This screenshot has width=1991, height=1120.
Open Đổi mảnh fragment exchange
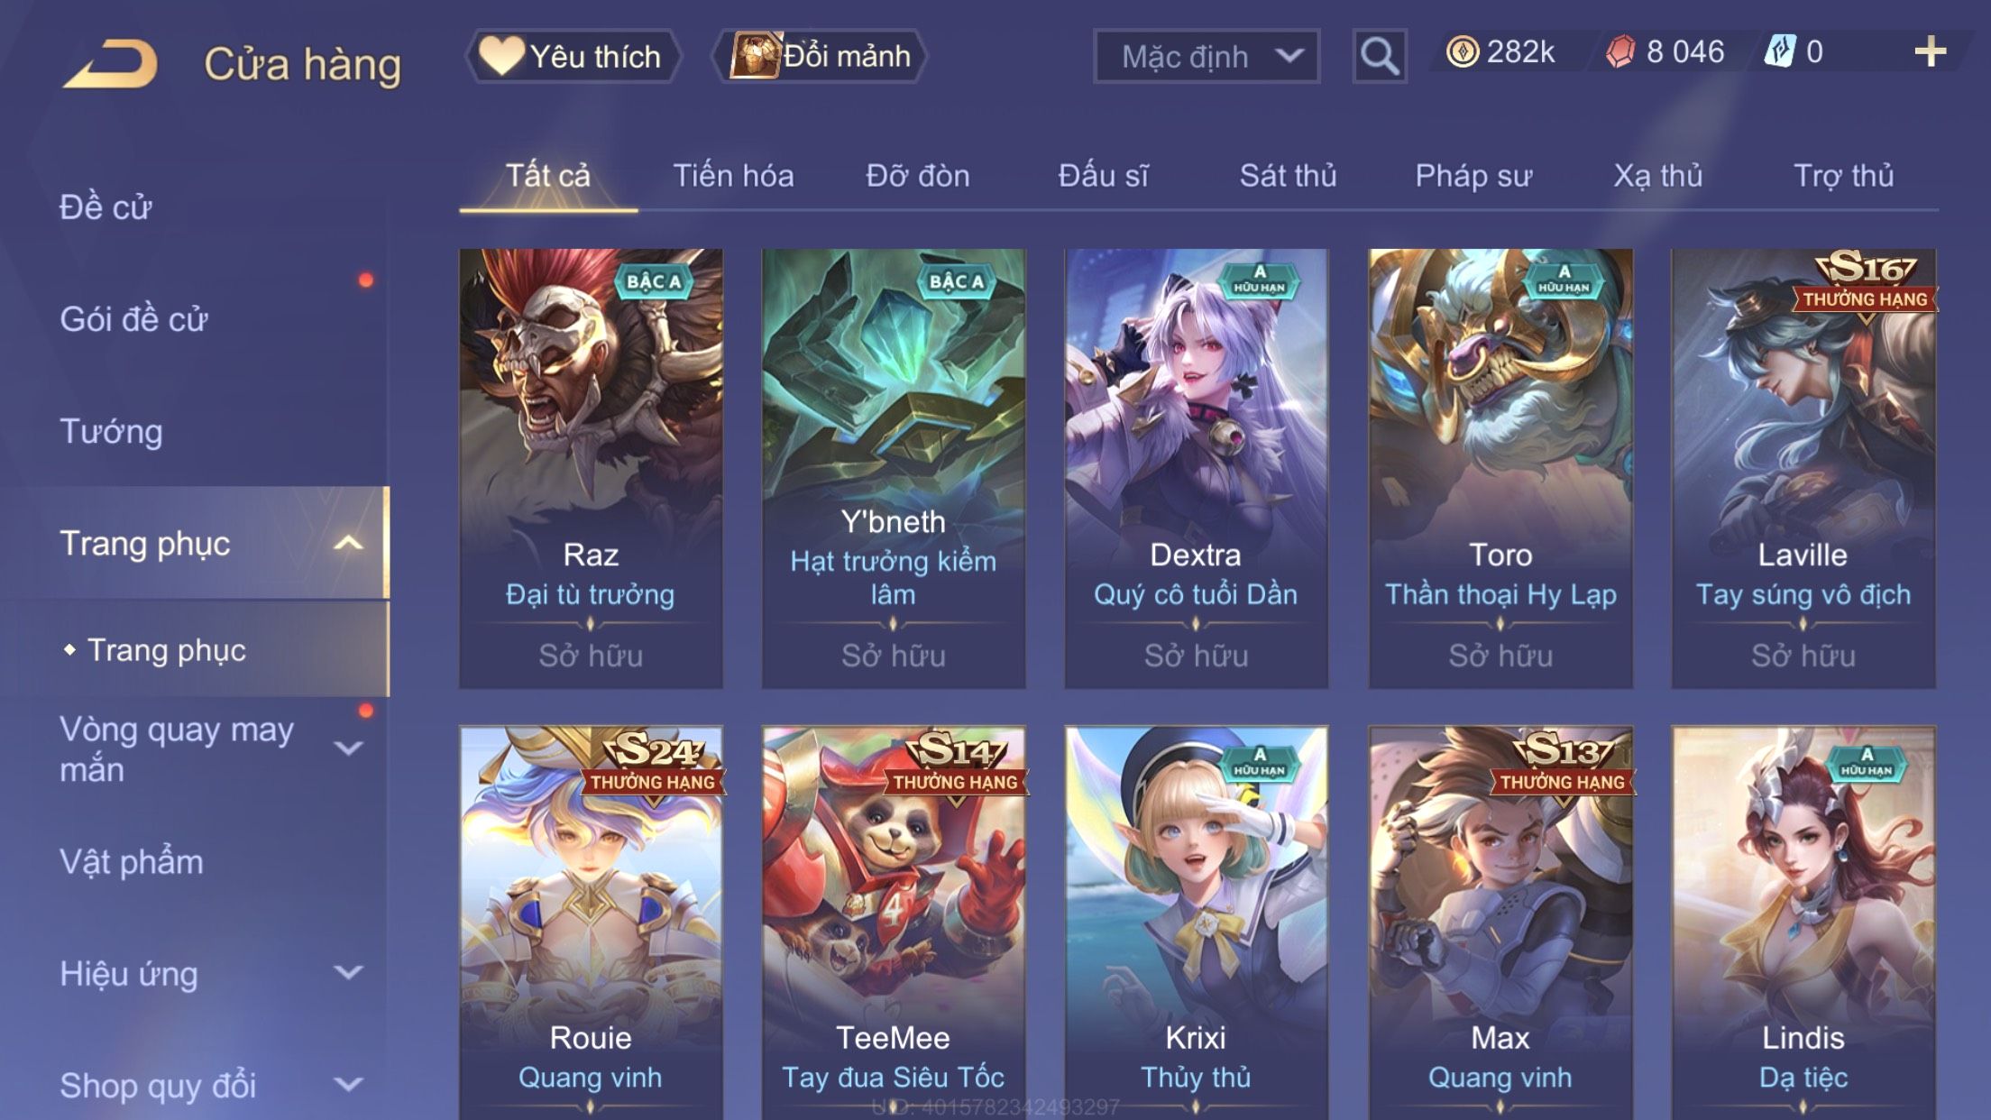pos(820,56)
